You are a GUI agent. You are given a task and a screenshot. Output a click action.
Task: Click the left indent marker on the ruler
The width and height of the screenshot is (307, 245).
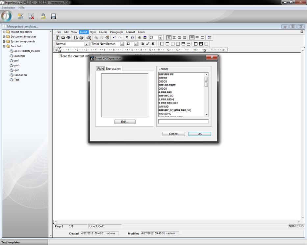point(60,50)
